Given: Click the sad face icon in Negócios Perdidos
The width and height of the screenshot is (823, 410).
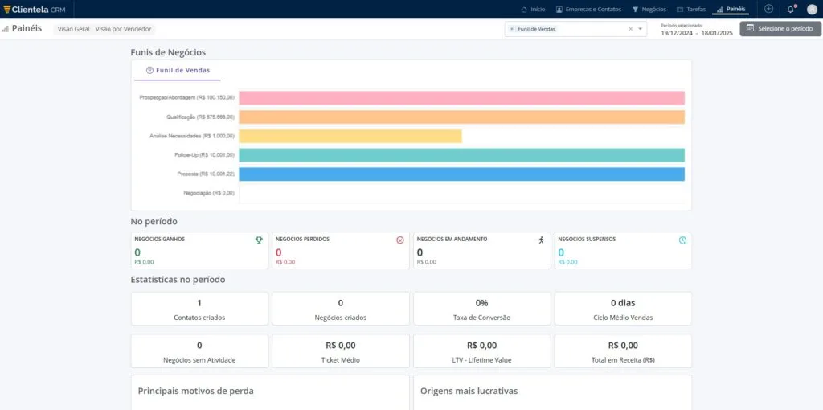Looking at the screenshot, I should pyautogui.click(x=400, y=240).
